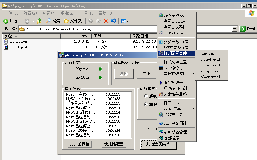This screenshot has height=160, width=257.
Task: Sort files by 名称 column header
Action: (31, 36)
